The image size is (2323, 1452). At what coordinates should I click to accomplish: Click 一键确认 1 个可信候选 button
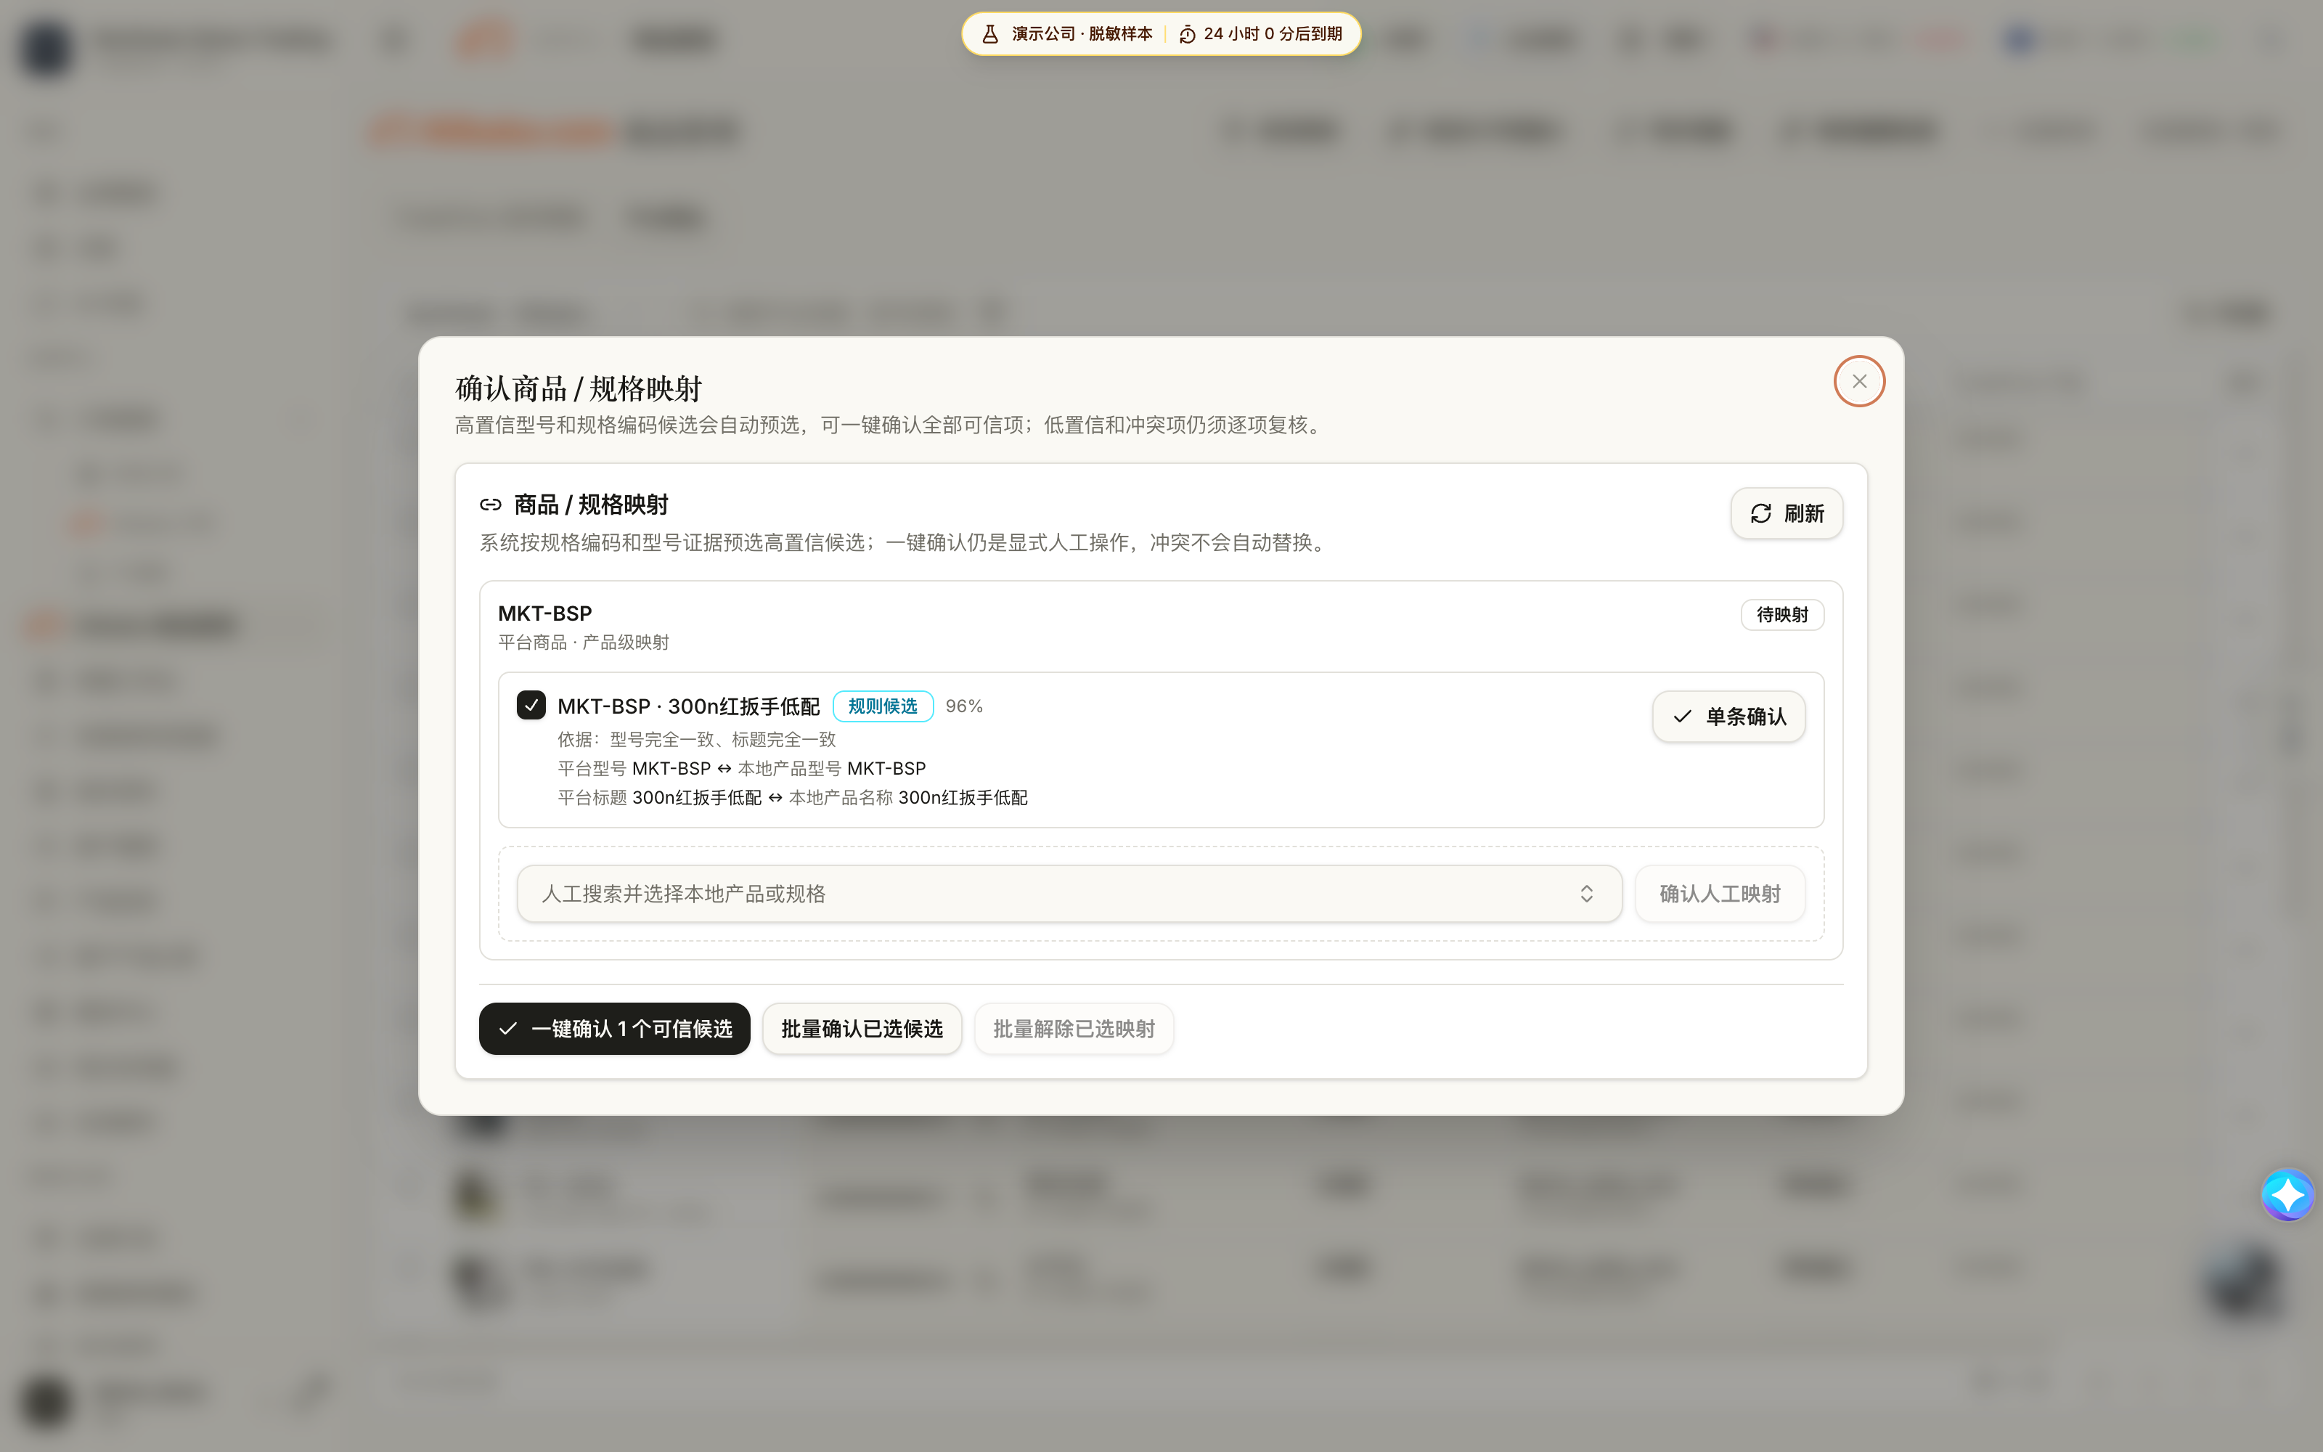tap(614, 1029)
